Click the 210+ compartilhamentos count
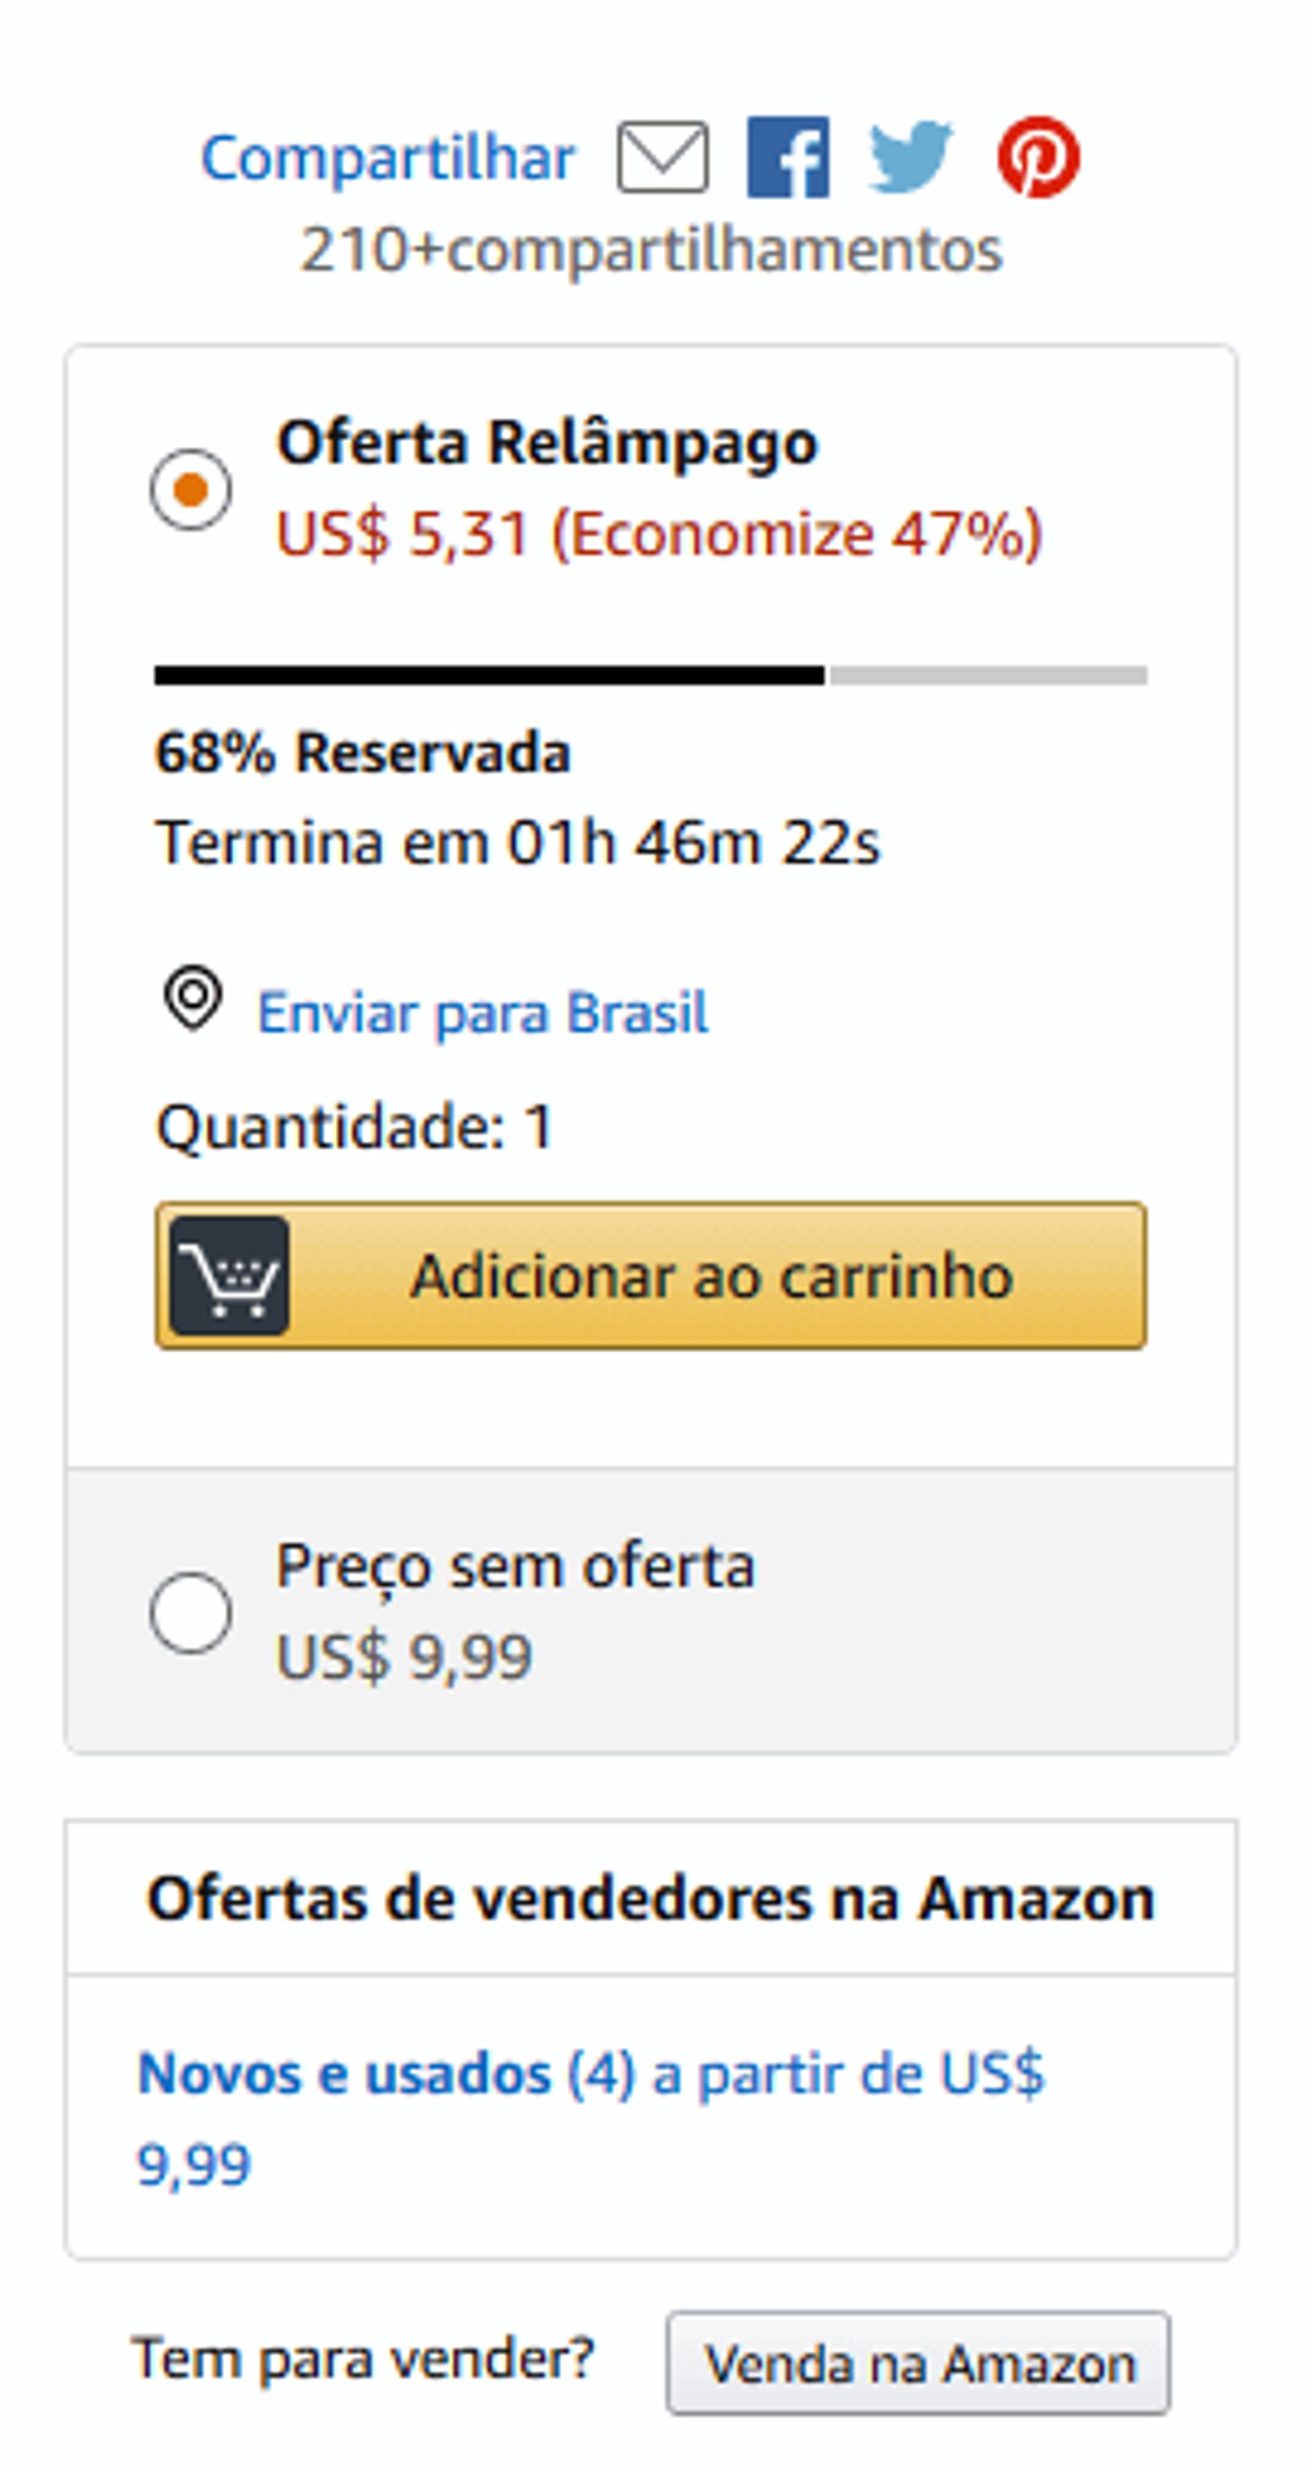The height and width of the screenshot is (2469, 1311). coord(651,250)
